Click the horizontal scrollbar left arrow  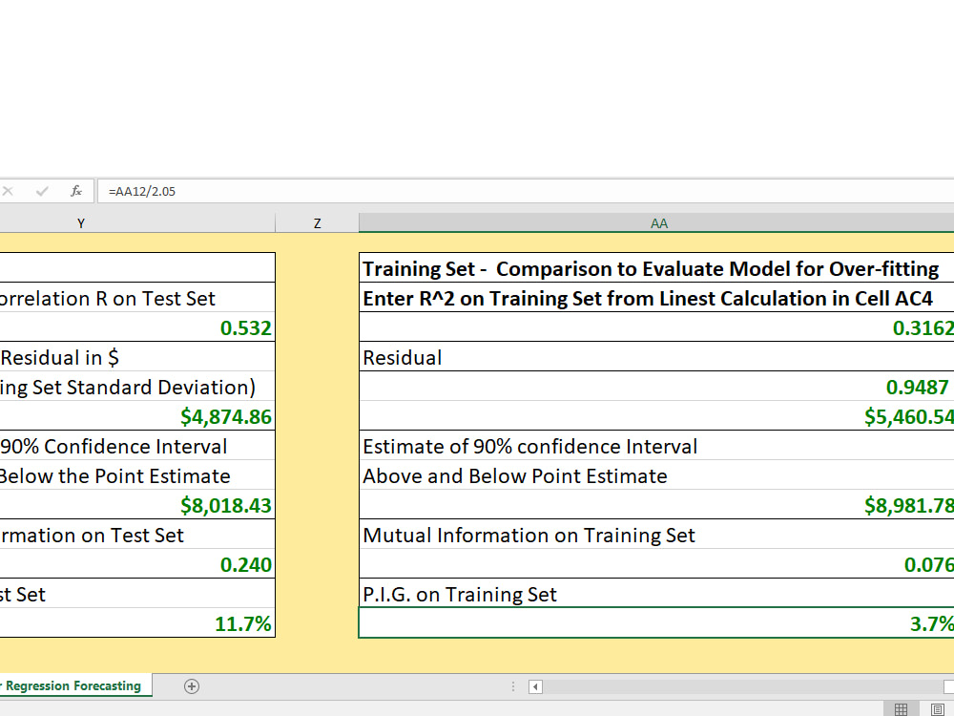point(535,686)
